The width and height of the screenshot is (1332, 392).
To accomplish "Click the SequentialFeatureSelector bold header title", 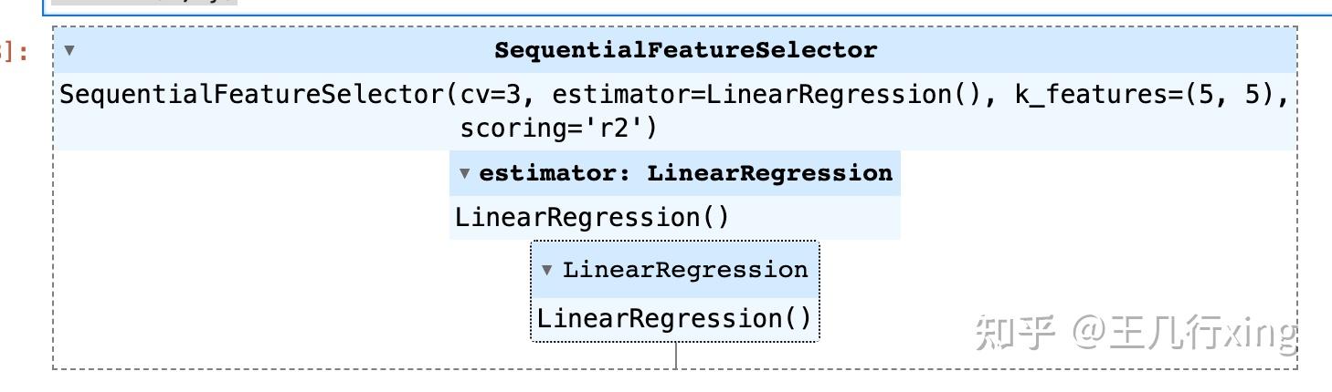I will [685, 50].
